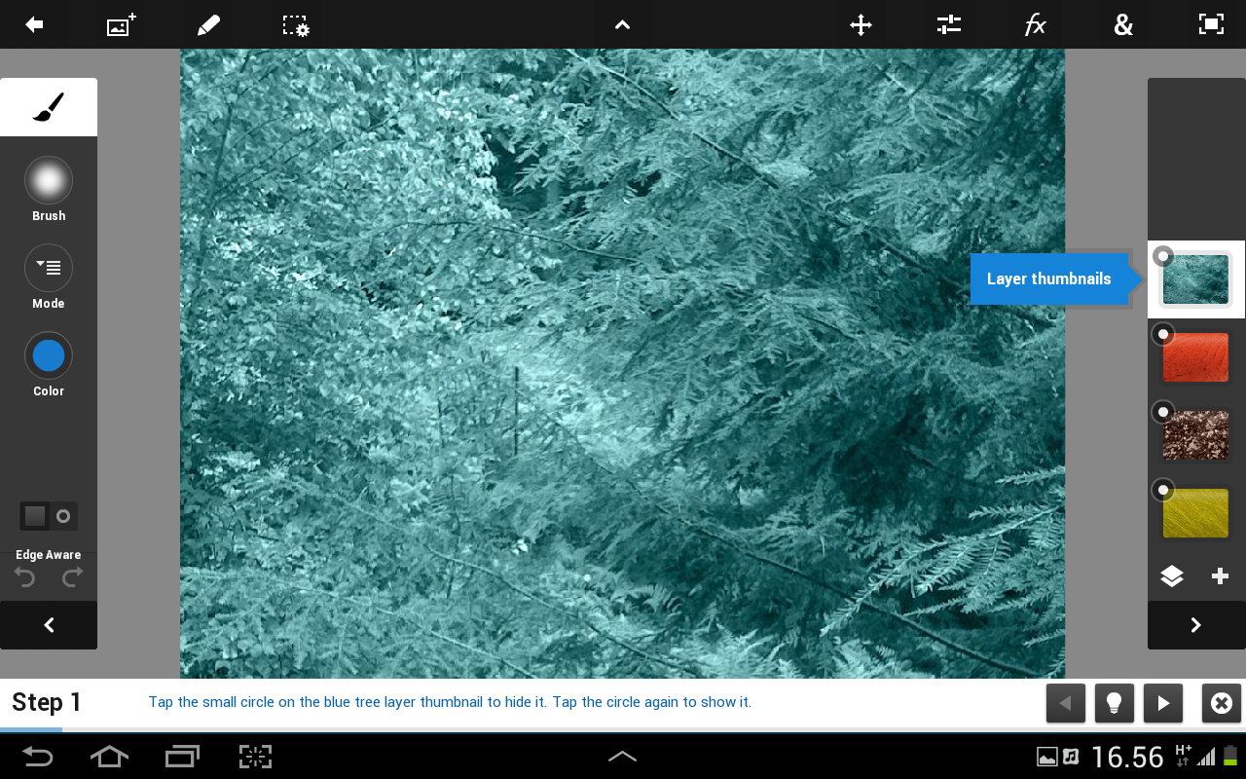Close the tutorial bar
Image resolution: width=1246 pixels, height=779 pixels.
click(x=1222, y=703)
